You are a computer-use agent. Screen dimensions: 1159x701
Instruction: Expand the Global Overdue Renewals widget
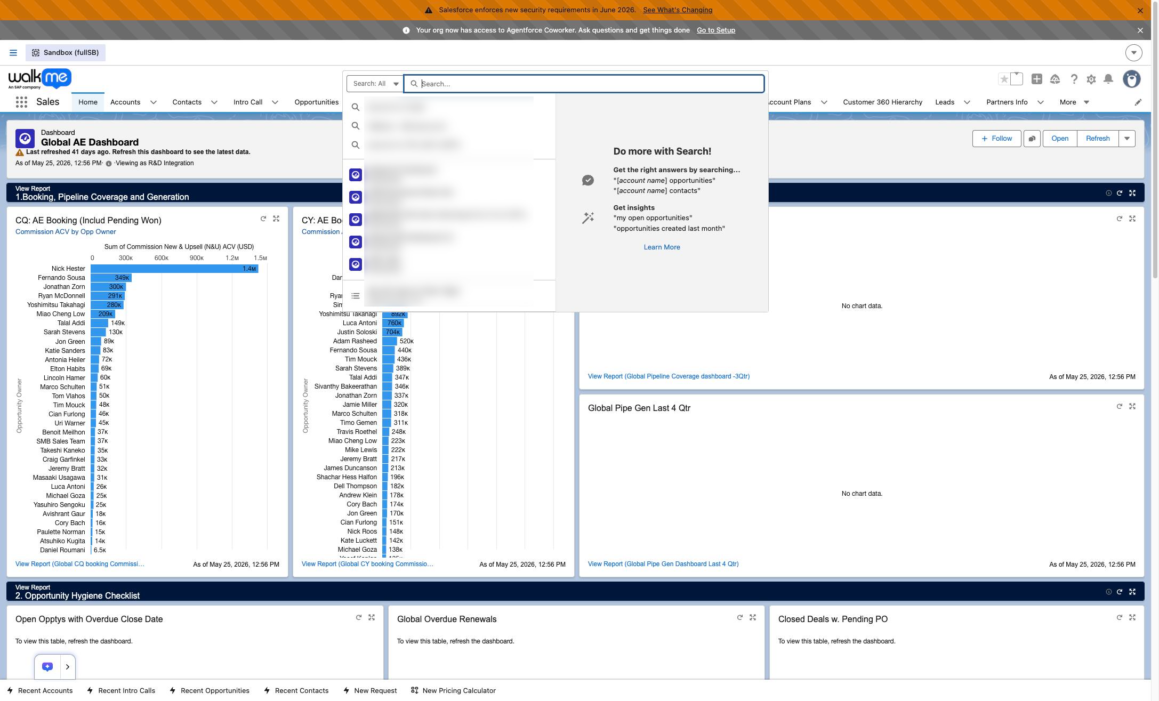coord(753,617)
